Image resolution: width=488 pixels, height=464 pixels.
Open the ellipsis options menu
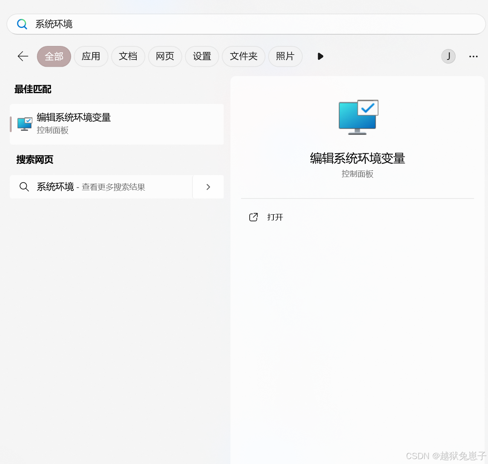(473, 56)
